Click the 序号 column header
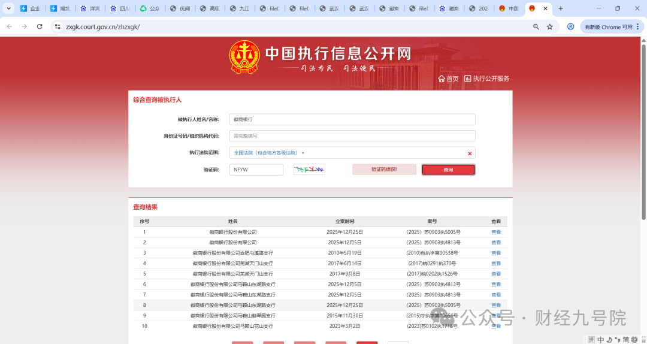Screen dimensions: 647x344 click(x=144, y=221)
